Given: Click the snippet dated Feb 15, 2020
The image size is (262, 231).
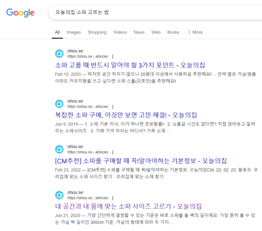Looking at the screenshot, I should 156,77.
